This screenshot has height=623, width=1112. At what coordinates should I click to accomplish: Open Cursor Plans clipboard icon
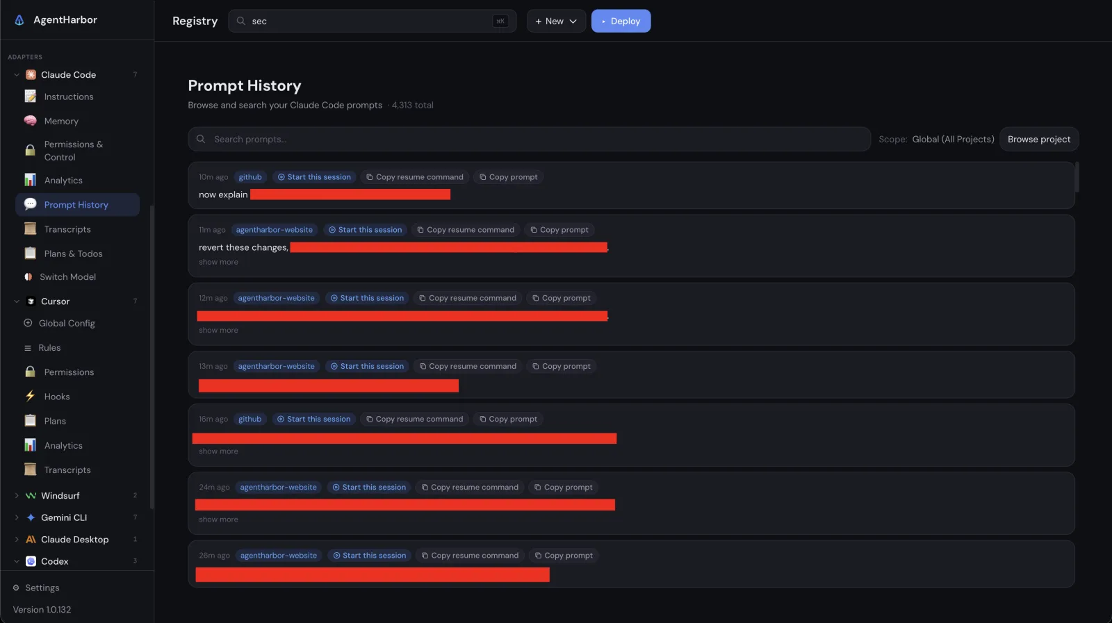pos(30,421)
